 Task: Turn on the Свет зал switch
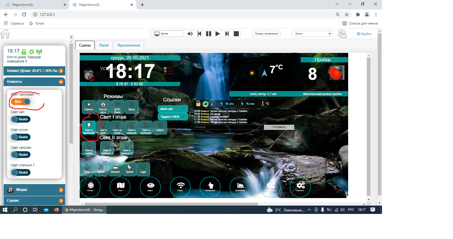21,119
